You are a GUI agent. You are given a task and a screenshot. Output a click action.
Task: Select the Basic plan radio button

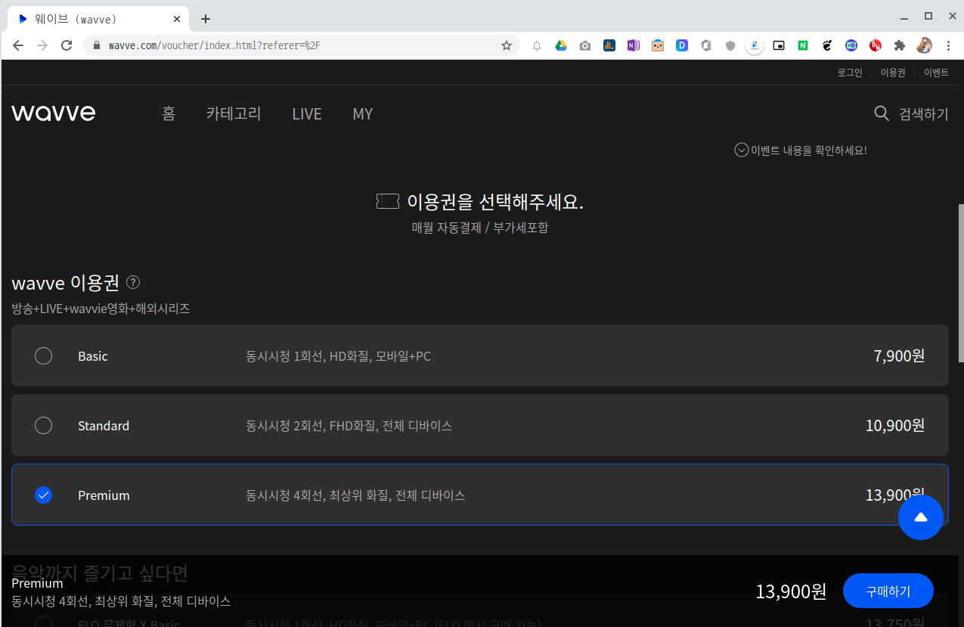[x=44, y=356]
